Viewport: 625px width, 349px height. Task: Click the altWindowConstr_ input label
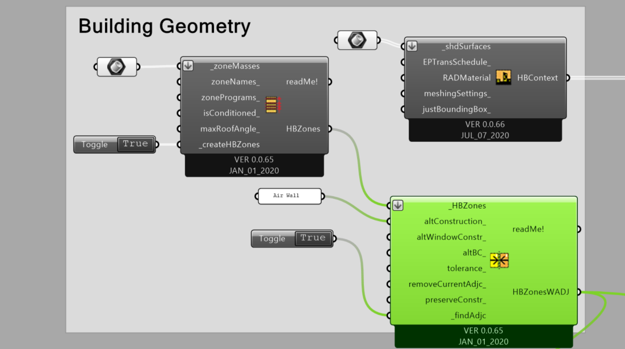coord(451,237)
